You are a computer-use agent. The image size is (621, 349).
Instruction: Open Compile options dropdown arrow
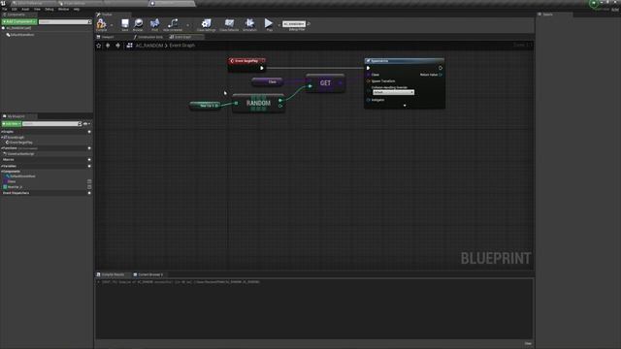(x=112, y=25)
